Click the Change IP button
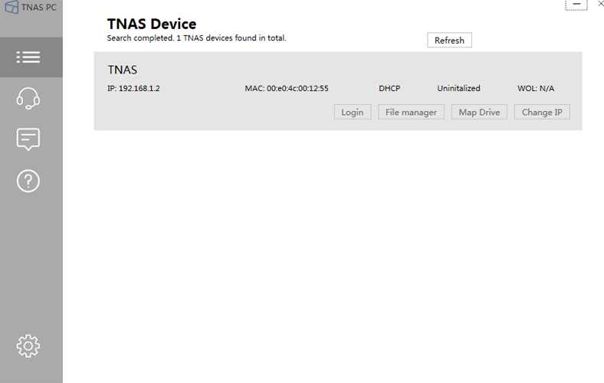This screenshot has width=604, height=383. tap(542, 112)
